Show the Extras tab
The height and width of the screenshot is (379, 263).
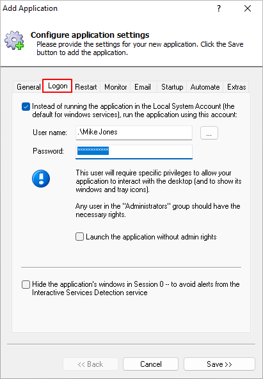coord(236,87)
